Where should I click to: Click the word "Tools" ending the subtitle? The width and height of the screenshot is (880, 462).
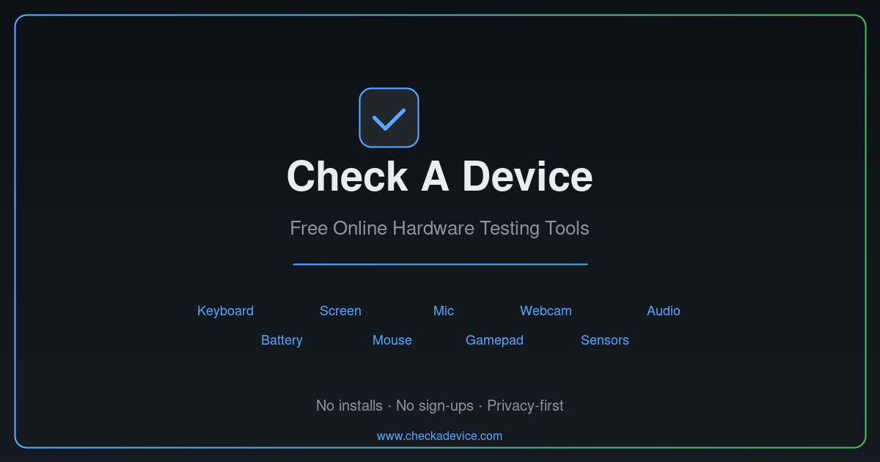click(567, 228)
